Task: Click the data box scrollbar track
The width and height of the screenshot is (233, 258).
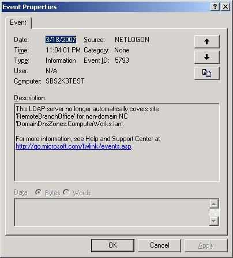Action: (214, 213)
